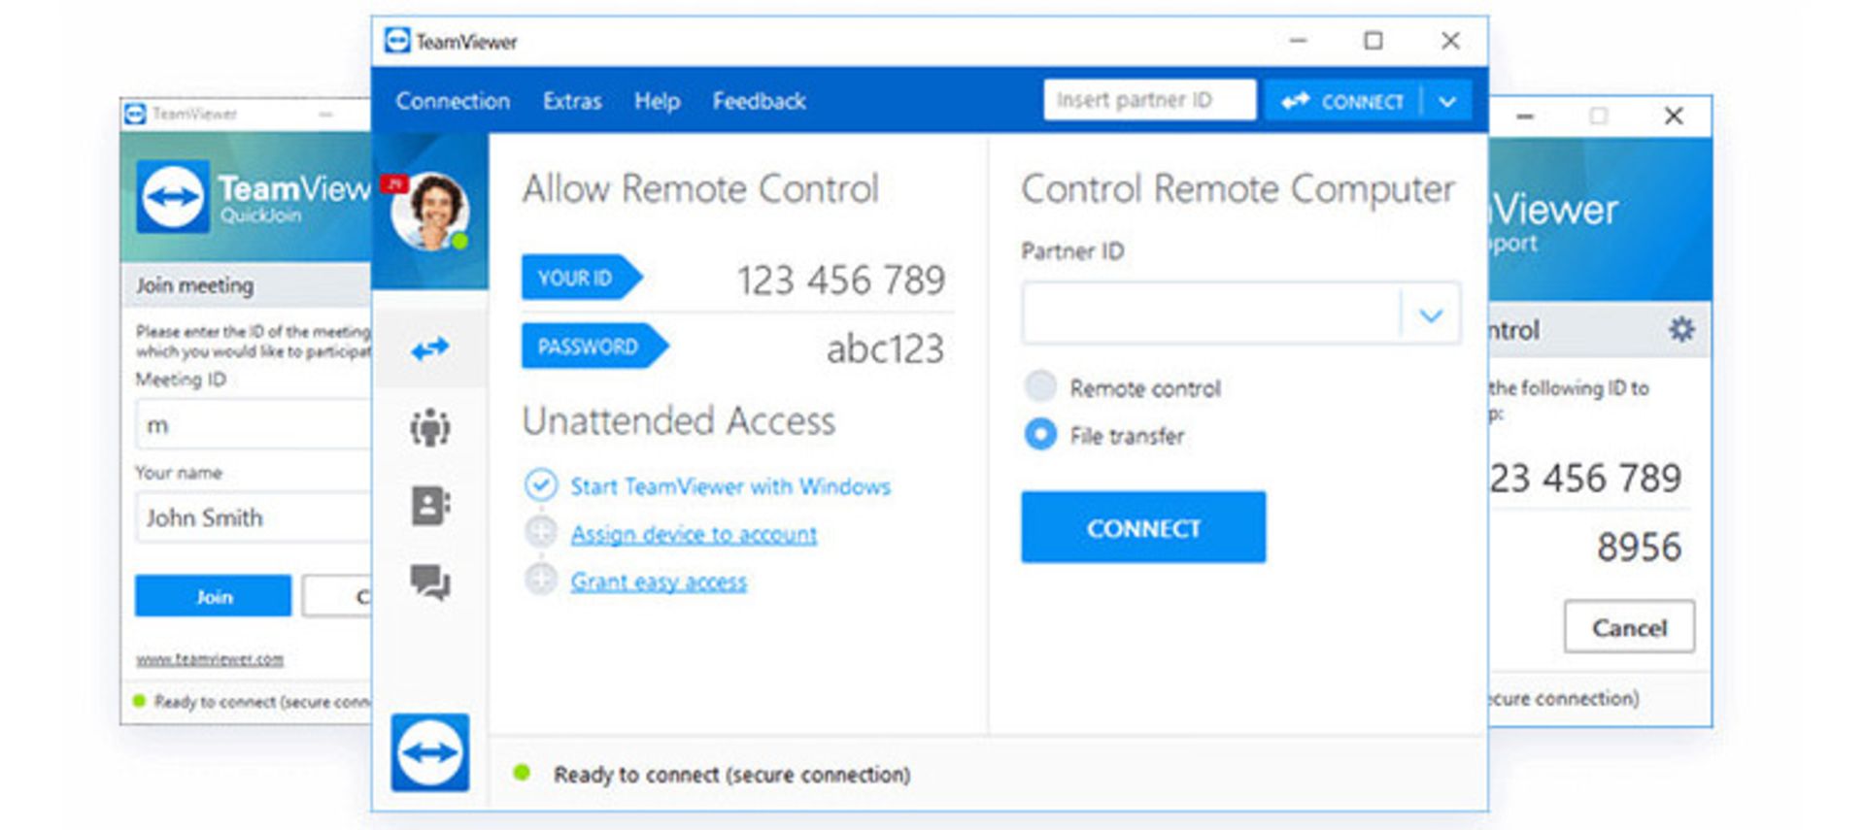Click the user profile avatar picture
The width and height of the screenshot is (1865, 830).
point(429,211)
